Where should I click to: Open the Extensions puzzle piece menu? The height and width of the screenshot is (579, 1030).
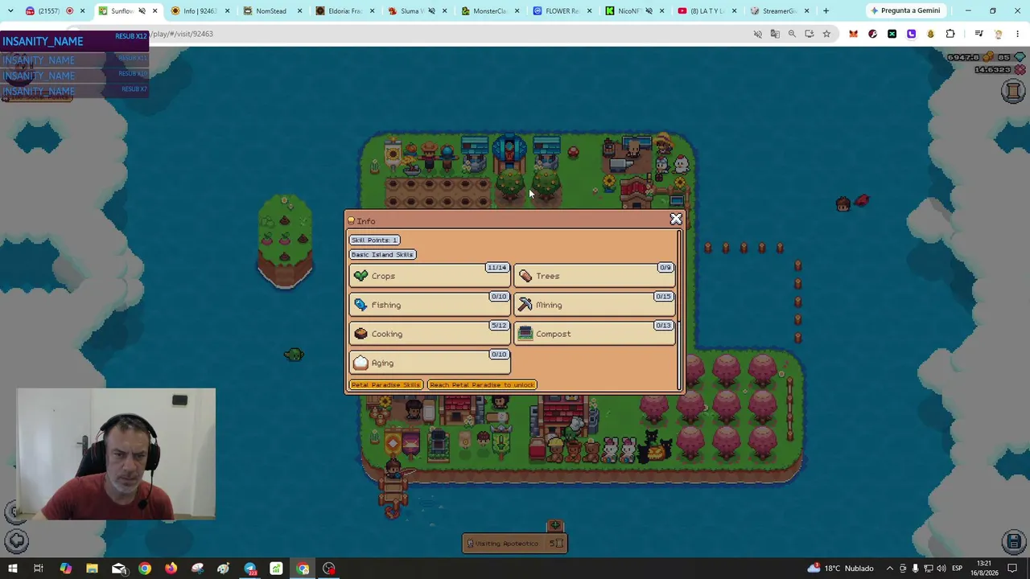[950, 34]
